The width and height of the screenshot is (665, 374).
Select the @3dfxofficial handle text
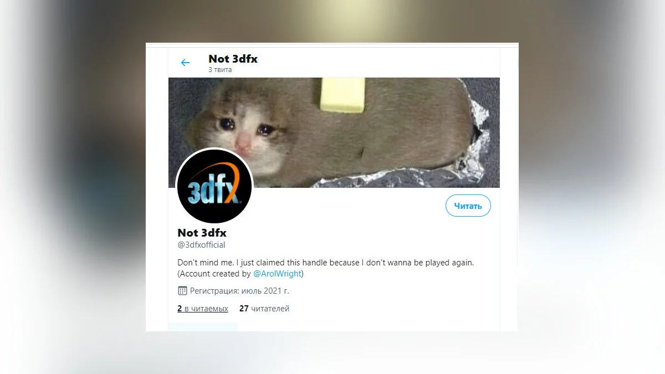(x=201, y=245)
